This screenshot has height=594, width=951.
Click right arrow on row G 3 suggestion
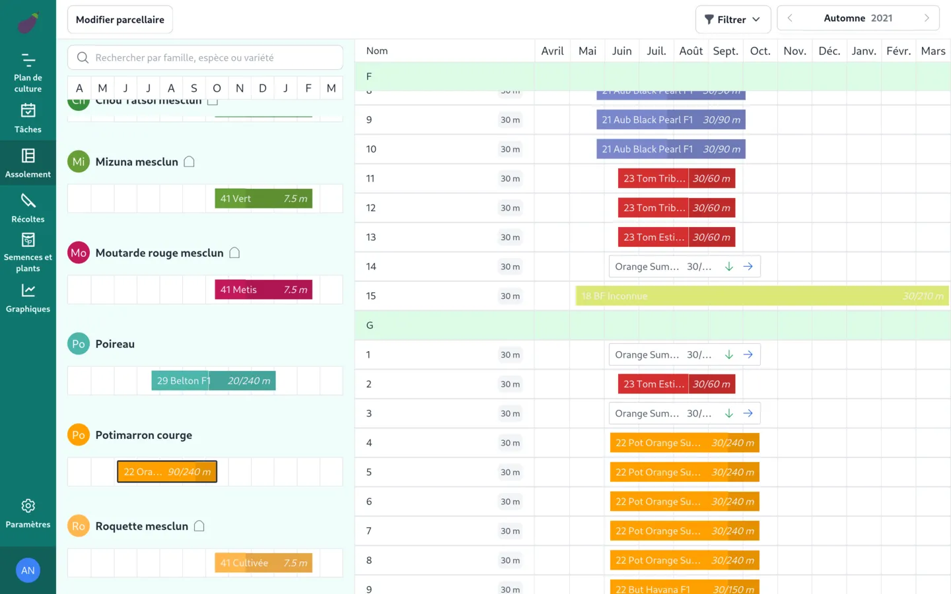[x=748, y=413]
